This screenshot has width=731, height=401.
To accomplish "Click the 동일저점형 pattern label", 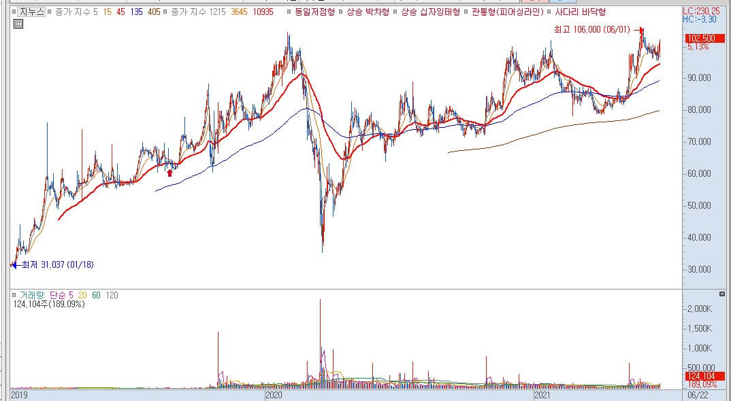I will coord(314,12).
